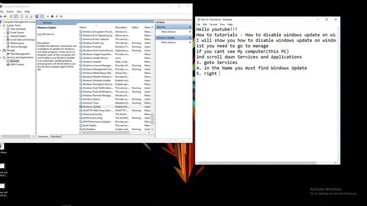Click the Up one level folder toolbar icon

click(11, 17)
